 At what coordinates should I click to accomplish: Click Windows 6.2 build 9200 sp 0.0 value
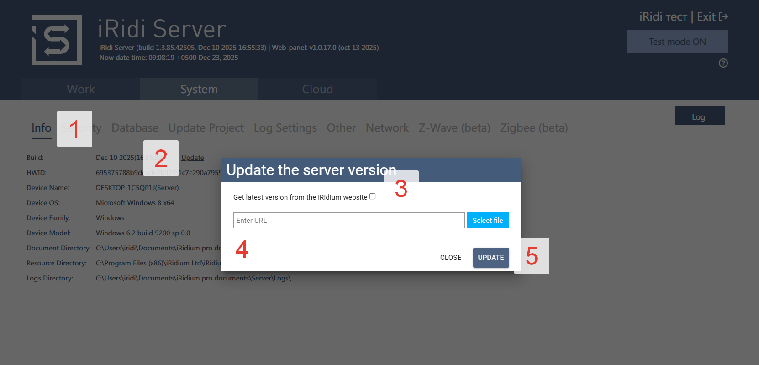[x=143, y=233]
